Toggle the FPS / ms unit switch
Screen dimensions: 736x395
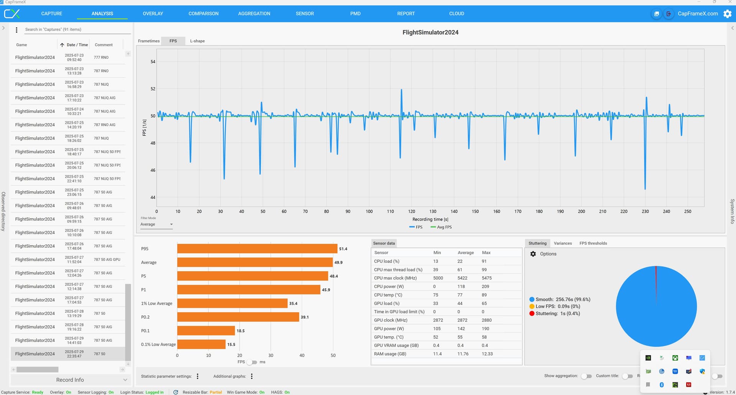click(252, 362)
